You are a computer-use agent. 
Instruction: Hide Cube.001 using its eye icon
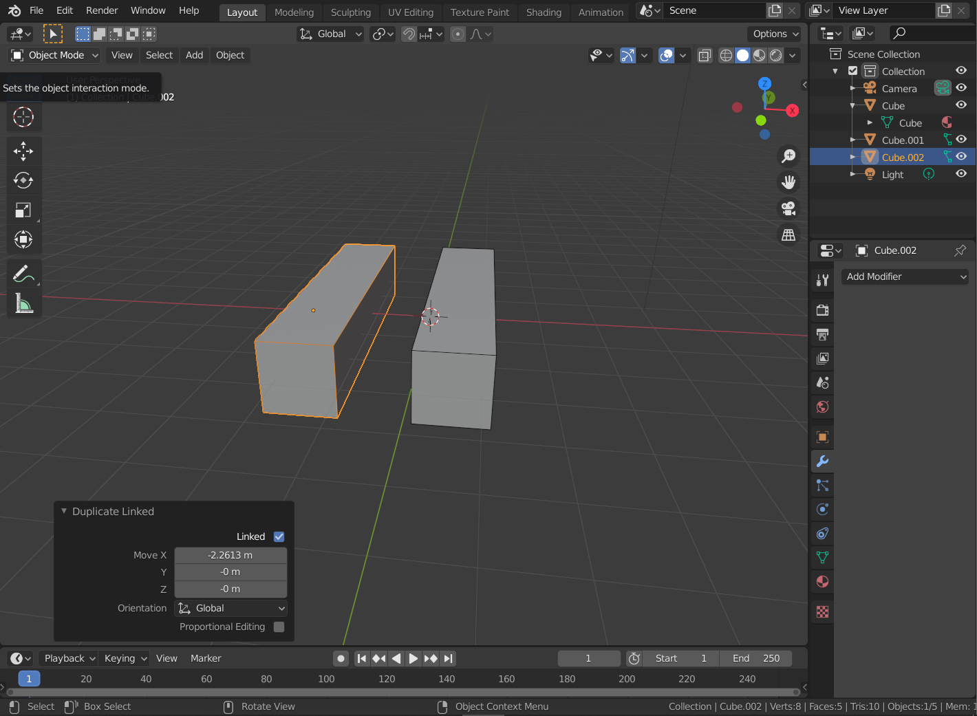pyautogui.click(x=961, y=140)
